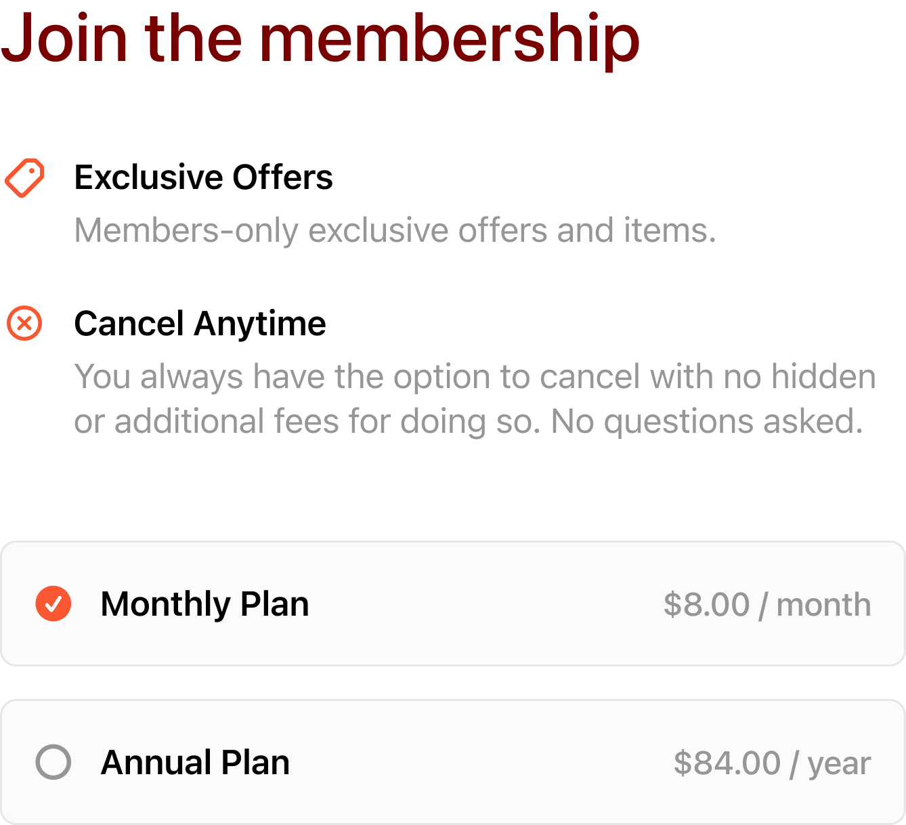Click "Members-only exclusive offers and items" text
906x825 pixels.
(x=395, y=230)
